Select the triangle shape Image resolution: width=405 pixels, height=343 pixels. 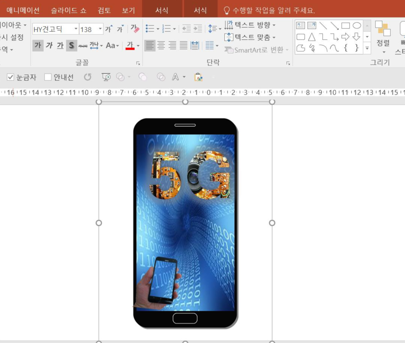(x=312, y=37)
